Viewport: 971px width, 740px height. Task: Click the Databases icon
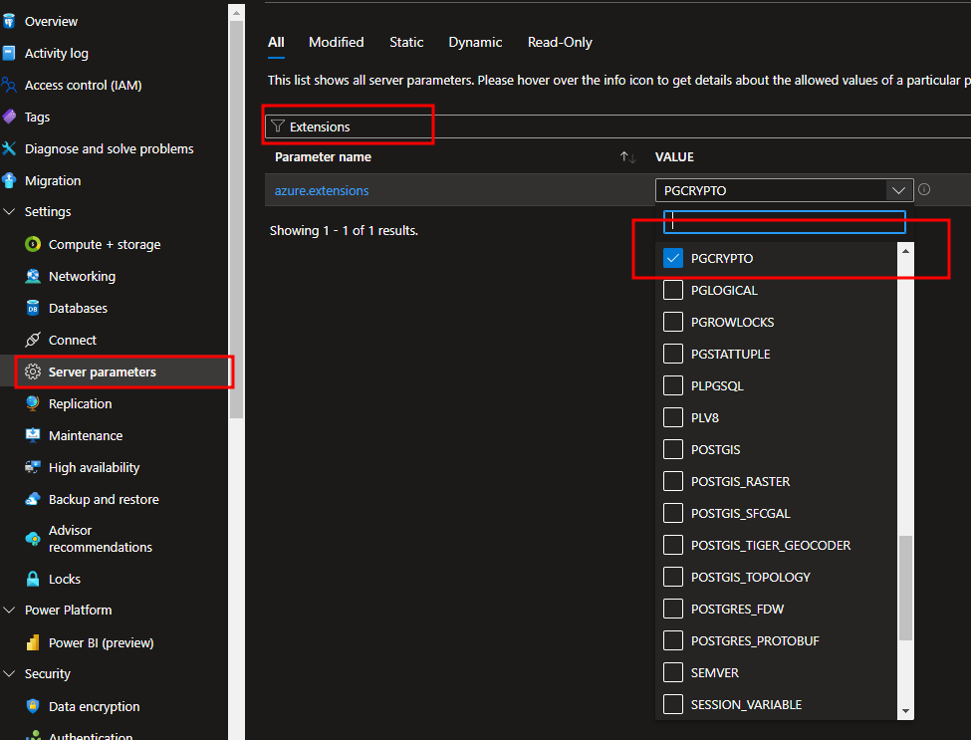point(33,308)
